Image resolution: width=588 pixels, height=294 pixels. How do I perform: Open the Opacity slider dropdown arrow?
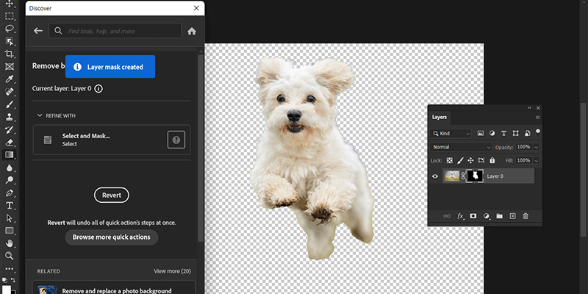tap(537, 148)
